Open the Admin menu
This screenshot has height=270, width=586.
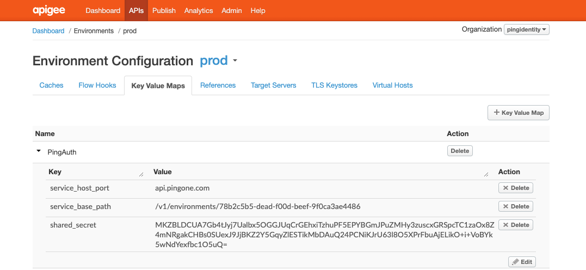[231, 10]
